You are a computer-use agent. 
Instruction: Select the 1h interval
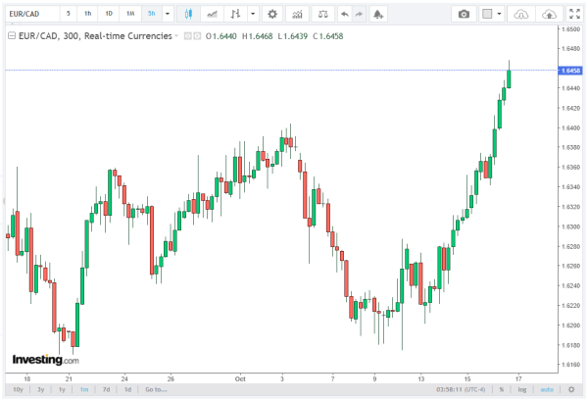point(88,15)
